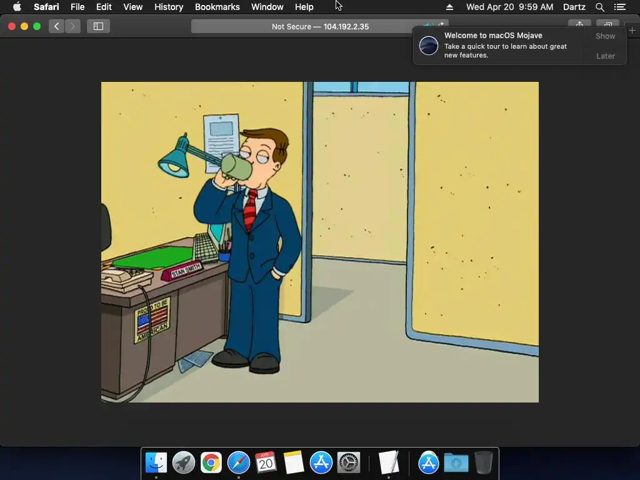The height and width of the screenshot is (480, 640).
Task: Open Spotlight search magnifier
Action: tap(599, 7)
